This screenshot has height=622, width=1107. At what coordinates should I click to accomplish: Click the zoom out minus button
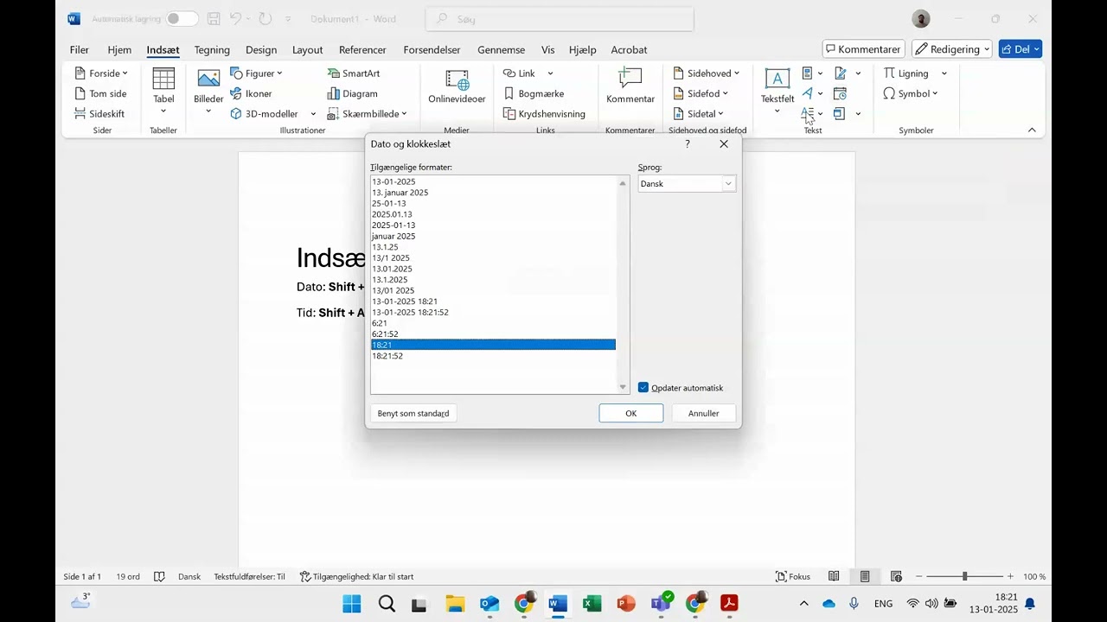pyautogui.click(x=919, y=576)
